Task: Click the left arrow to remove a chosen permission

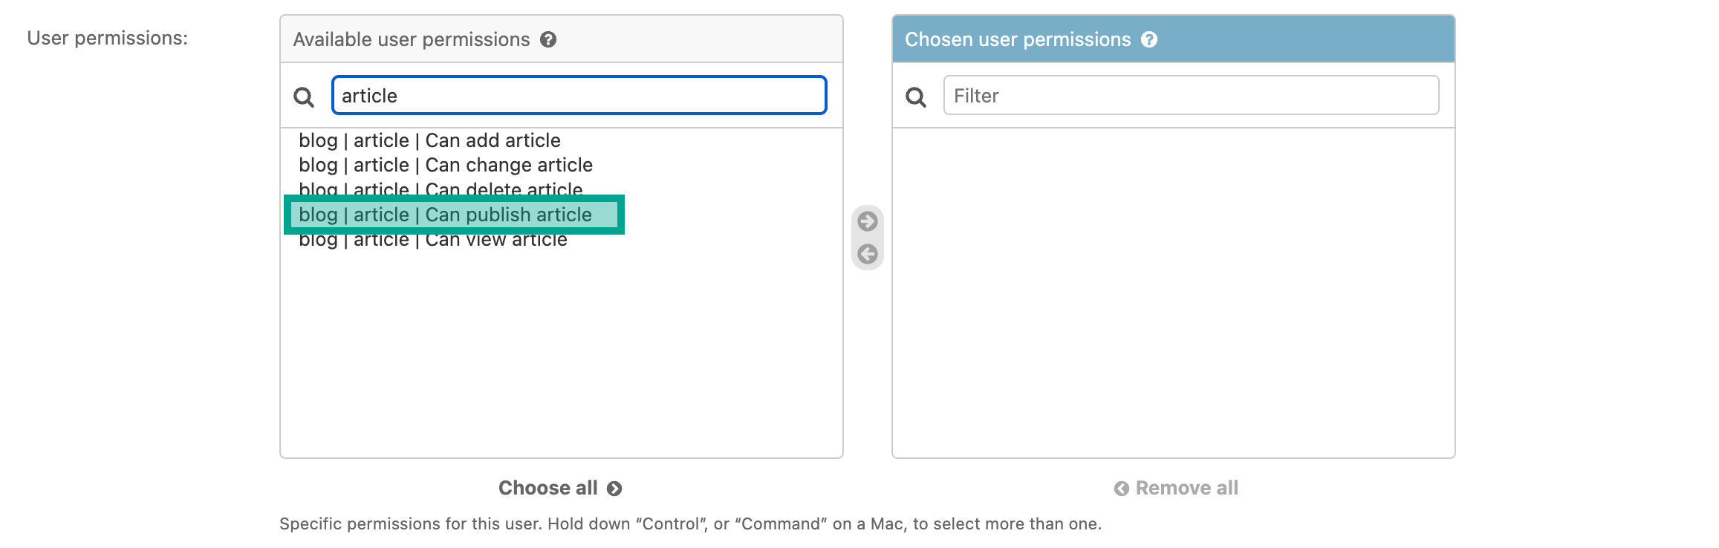Action: click(868, 253)
